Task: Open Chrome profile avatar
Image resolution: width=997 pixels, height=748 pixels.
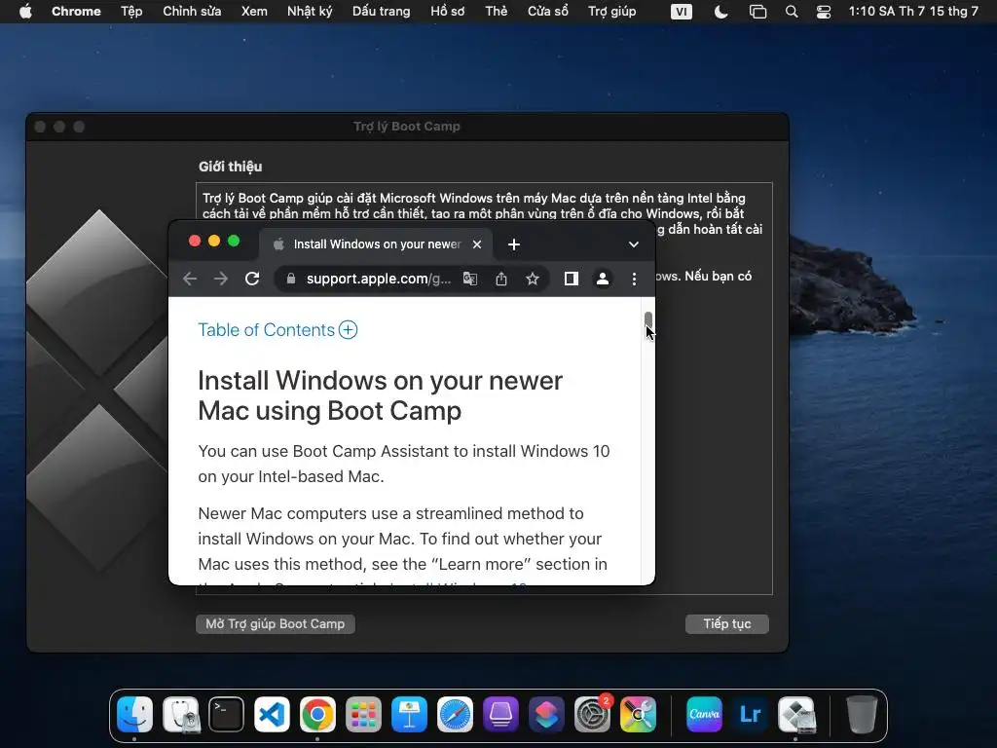Action: click(x=602, y=279)
